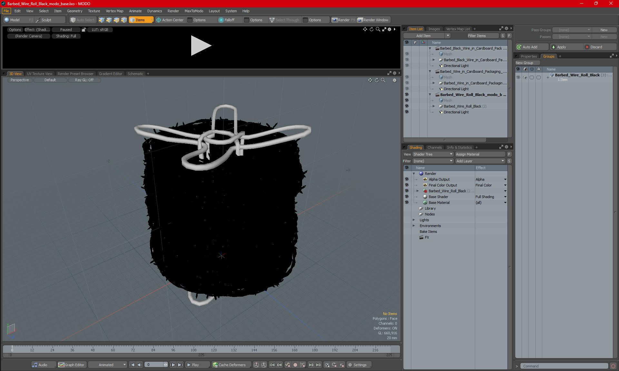The image size is (619, 371).
Task: Click Assign Material button
Action: [480, 154]
